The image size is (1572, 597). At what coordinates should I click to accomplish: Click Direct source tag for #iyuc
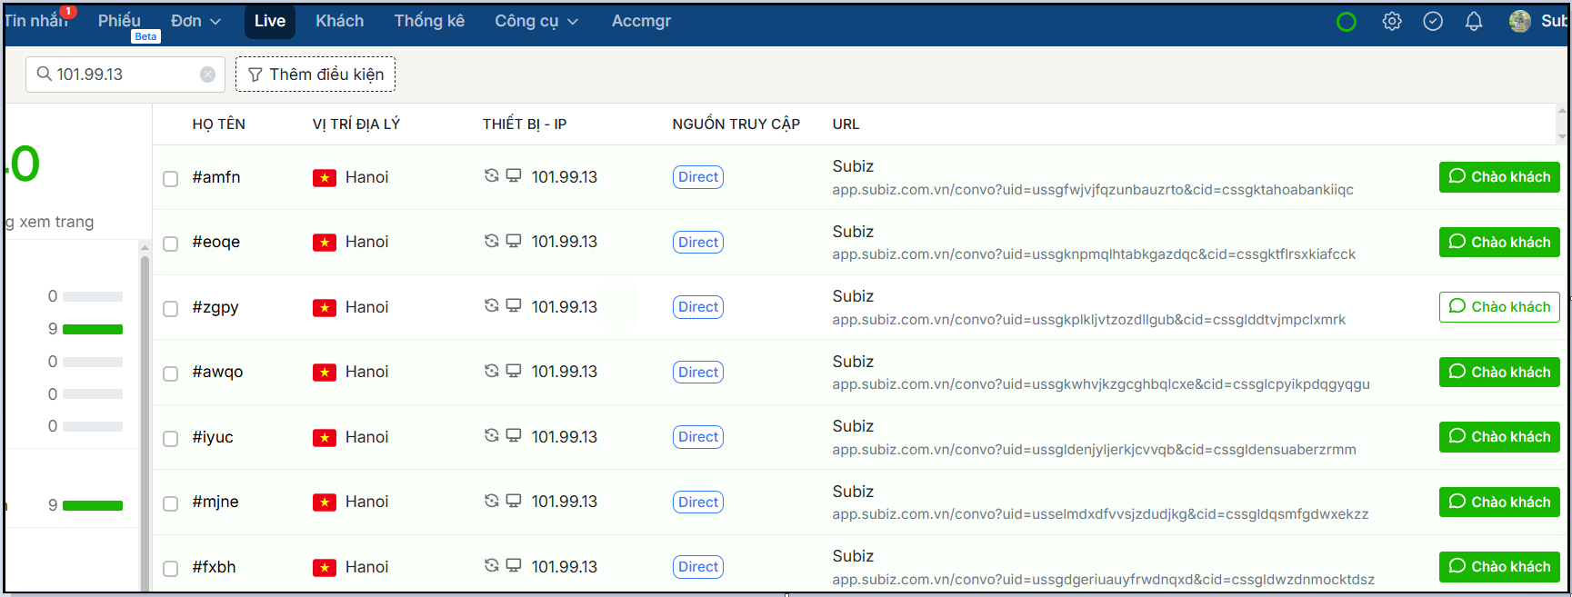pyautogui.click(x=697, y=437)
